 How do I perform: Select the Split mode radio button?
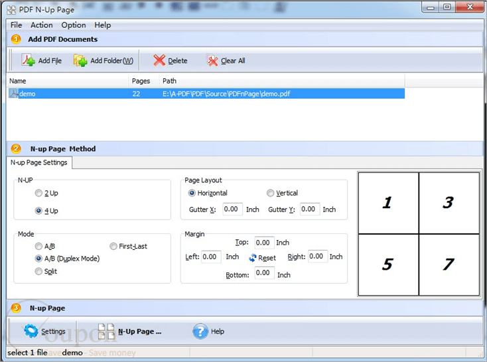[x=38, y=271]
